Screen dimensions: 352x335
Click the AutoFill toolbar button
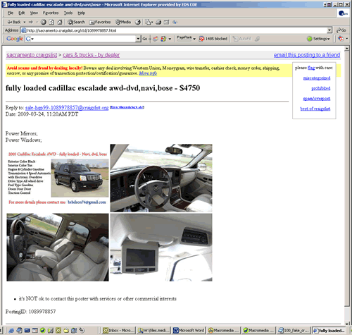point(242,39)
